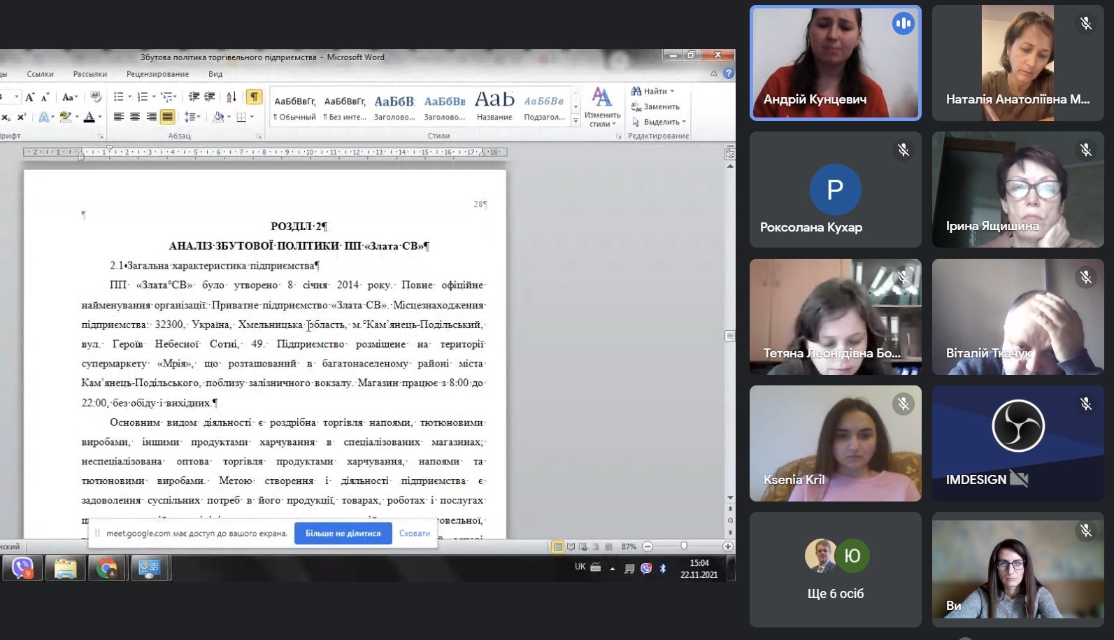Click the Word Help question mark icon
The image size is (1114, 640).
pos(728,73)
